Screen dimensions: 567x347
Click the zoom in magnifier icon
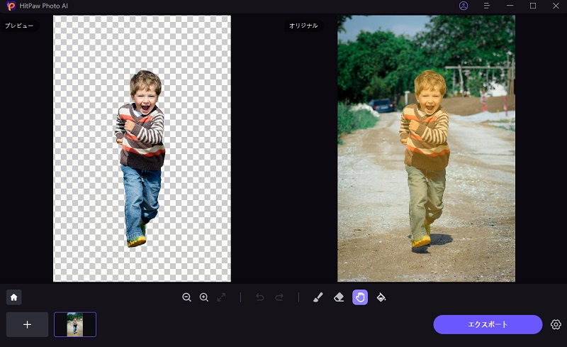point(204,297)
